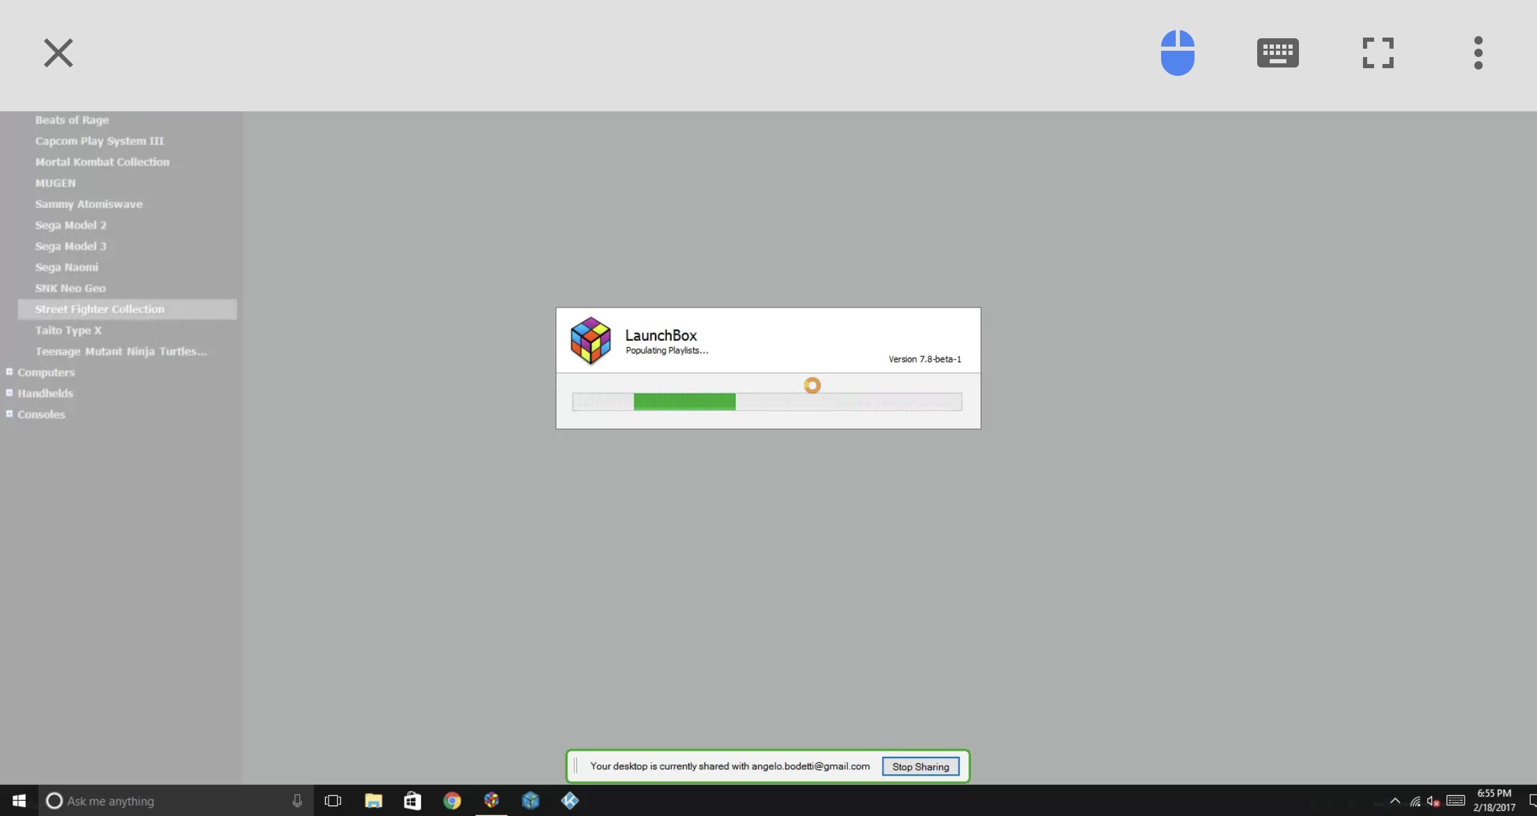
Task: Toggle the mouse input mode icon
Action: [x=1177, y=53]
